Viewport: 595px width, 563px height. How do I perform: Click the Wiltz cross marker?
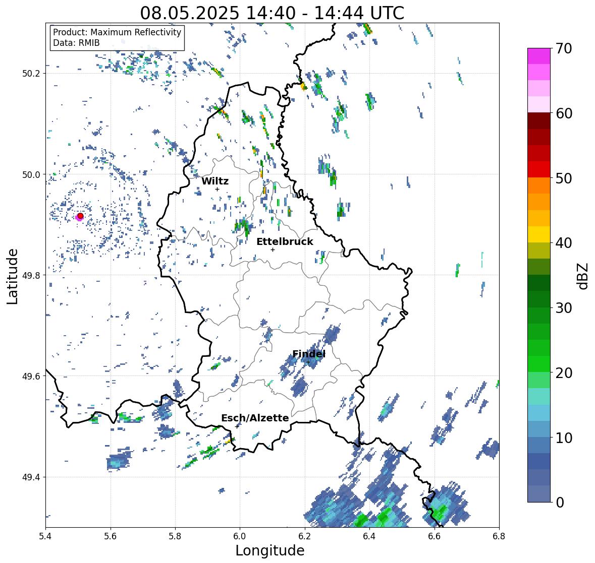point(217,189)
